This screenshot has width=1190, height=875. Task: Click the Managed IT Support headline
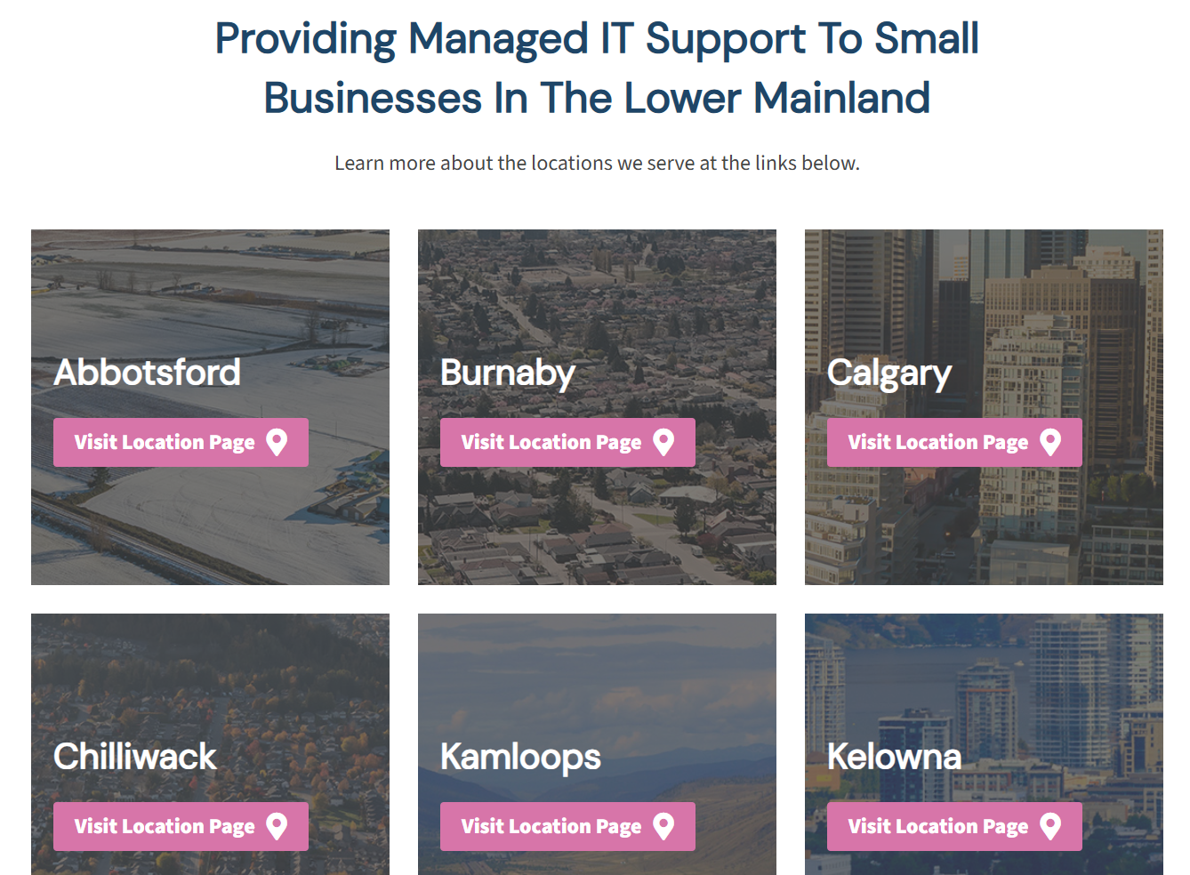(596, 67)
